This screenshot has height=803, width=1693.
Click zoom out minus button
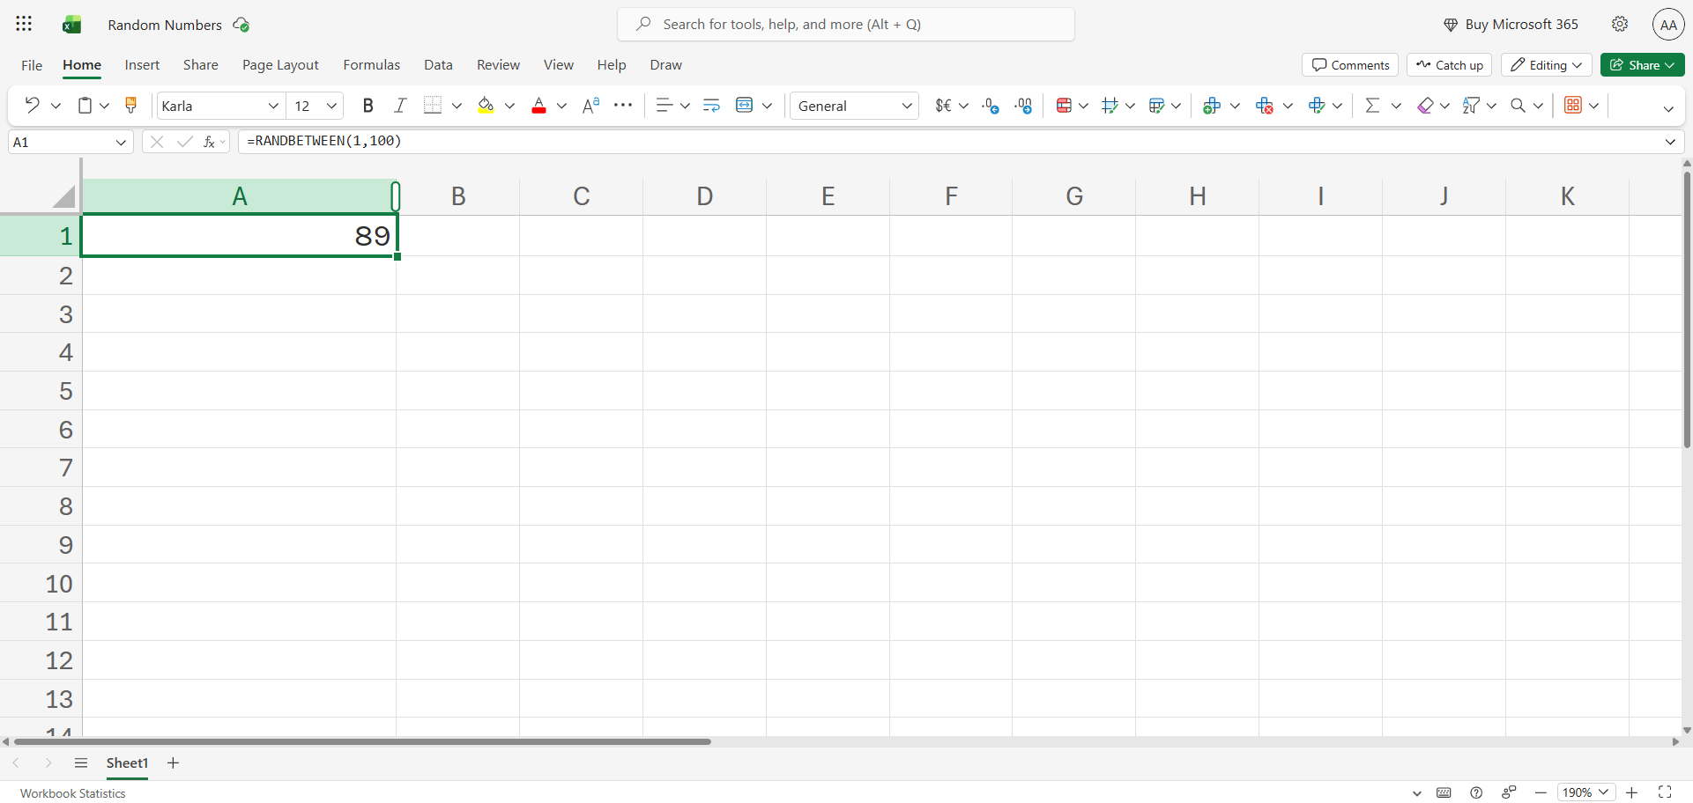(x=1541, y=792)
